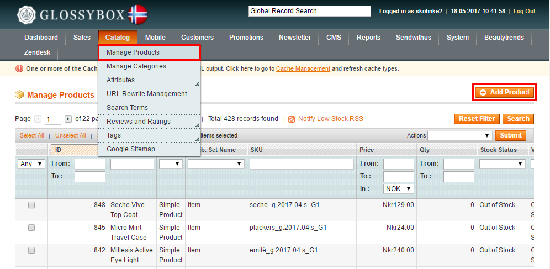Open the Reports menu
Image resolution: width=550 pixels, height=269 pixels.
369,38
